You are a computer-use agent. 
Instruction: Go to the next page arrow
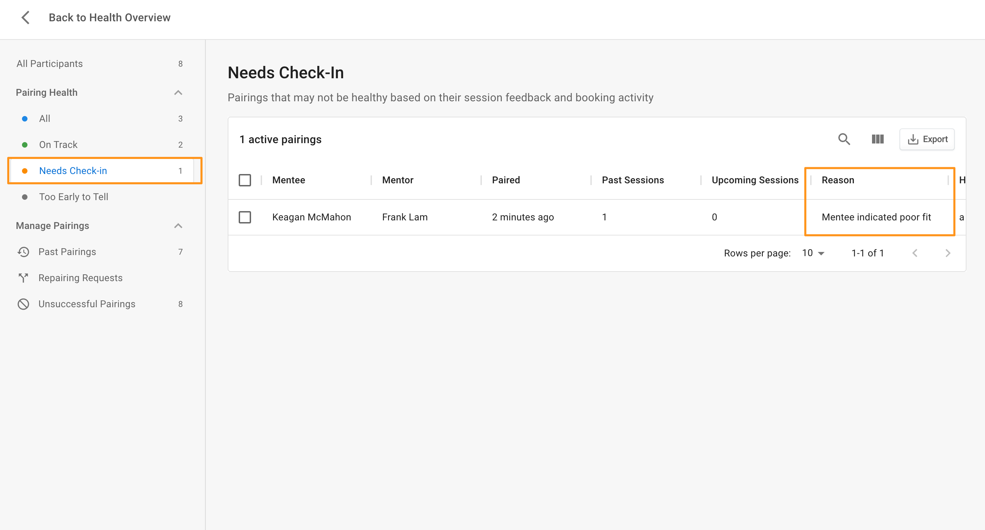tap(948, 253)
